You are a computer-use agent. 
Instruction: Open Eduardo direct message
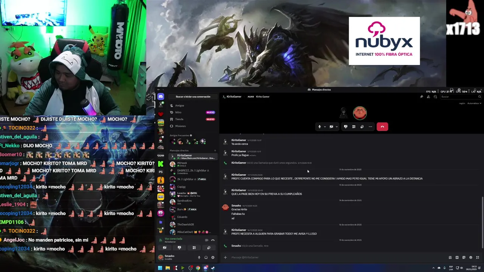193,217
